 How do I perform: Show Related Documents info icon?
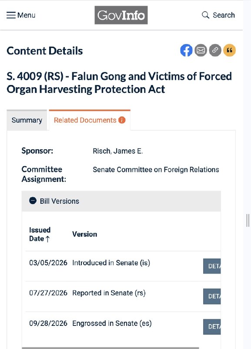[122, 120]
